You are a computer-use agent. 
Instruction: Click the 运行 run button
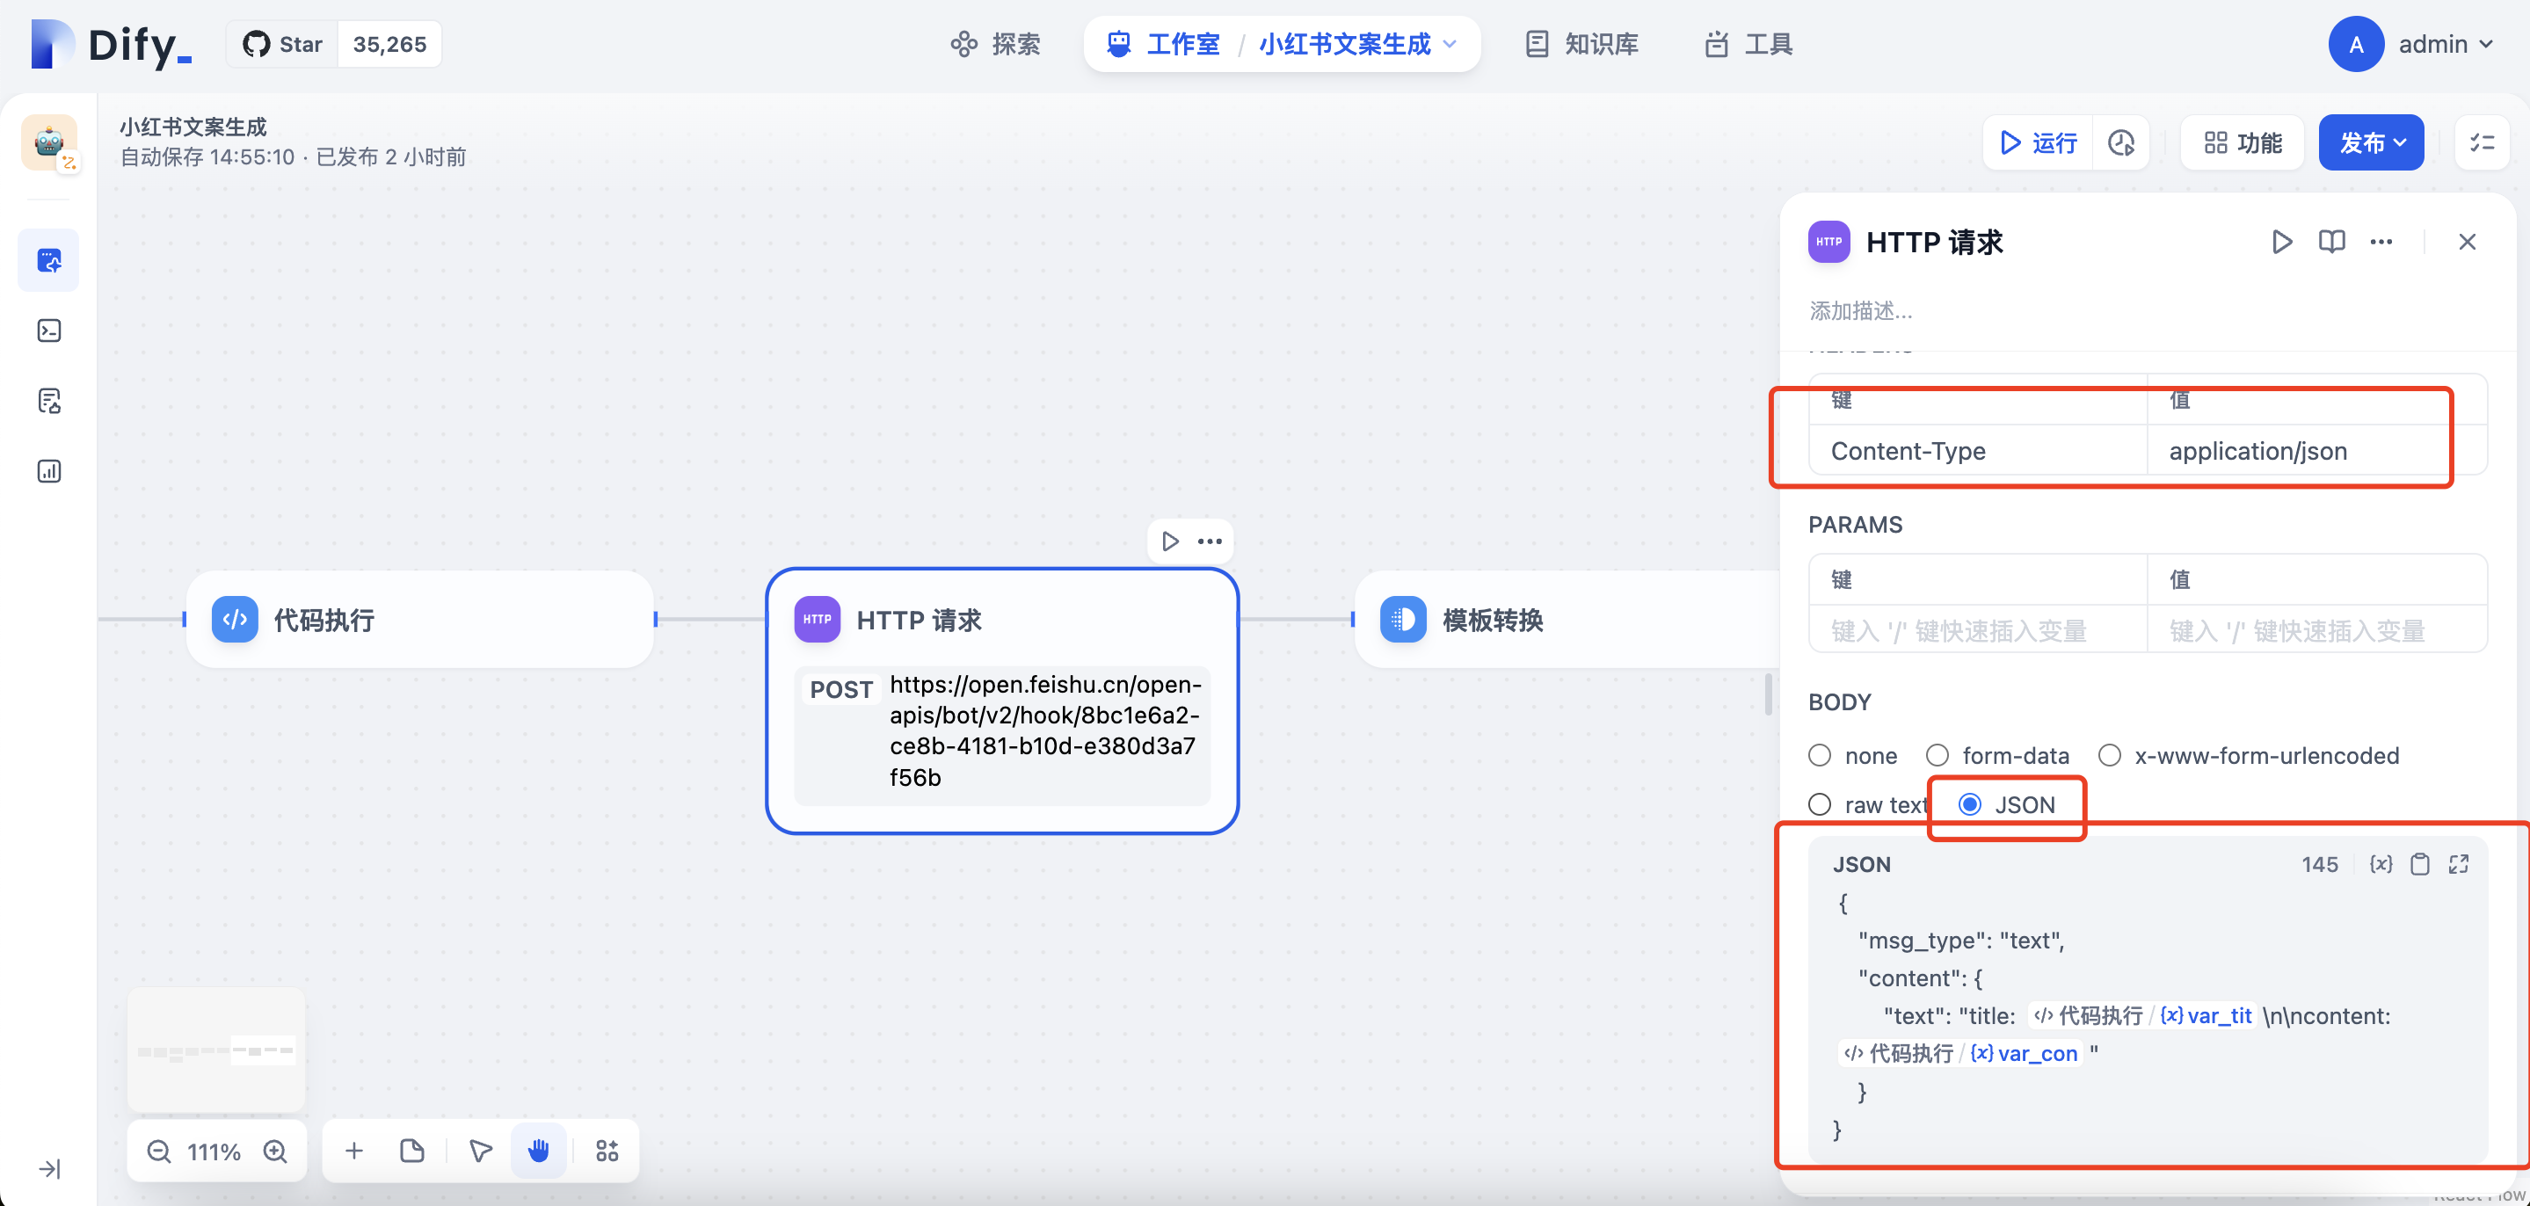tap(2038, 143)
